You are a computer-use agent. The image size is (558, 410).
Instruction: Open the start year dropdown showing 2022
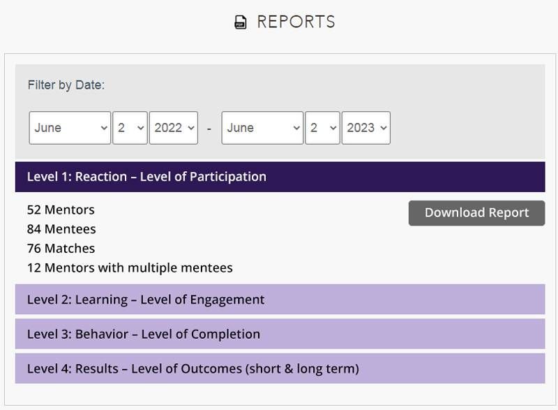(x=174, y=128)
